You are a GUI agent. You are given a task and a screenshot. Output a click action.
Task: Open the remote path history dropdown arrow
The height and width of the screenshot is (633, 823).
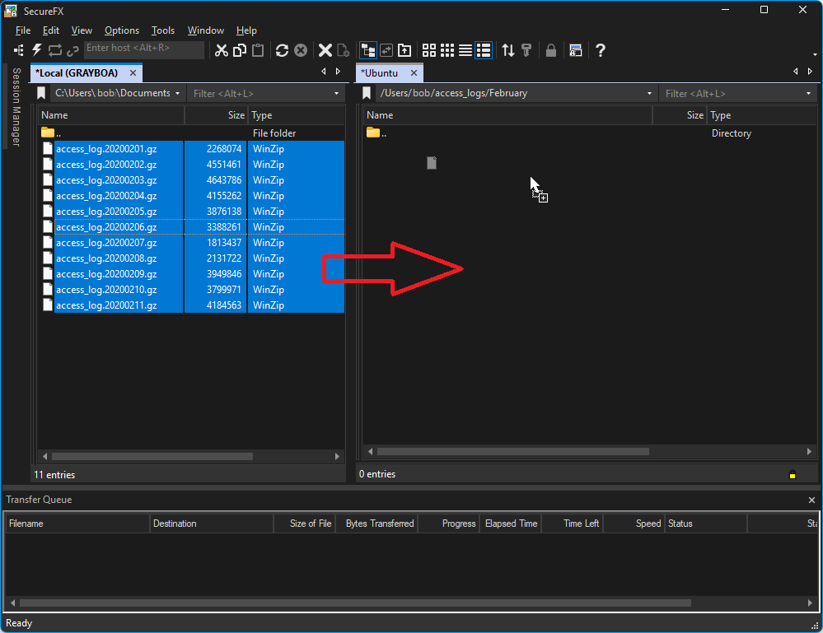click(x=650, y=94)
